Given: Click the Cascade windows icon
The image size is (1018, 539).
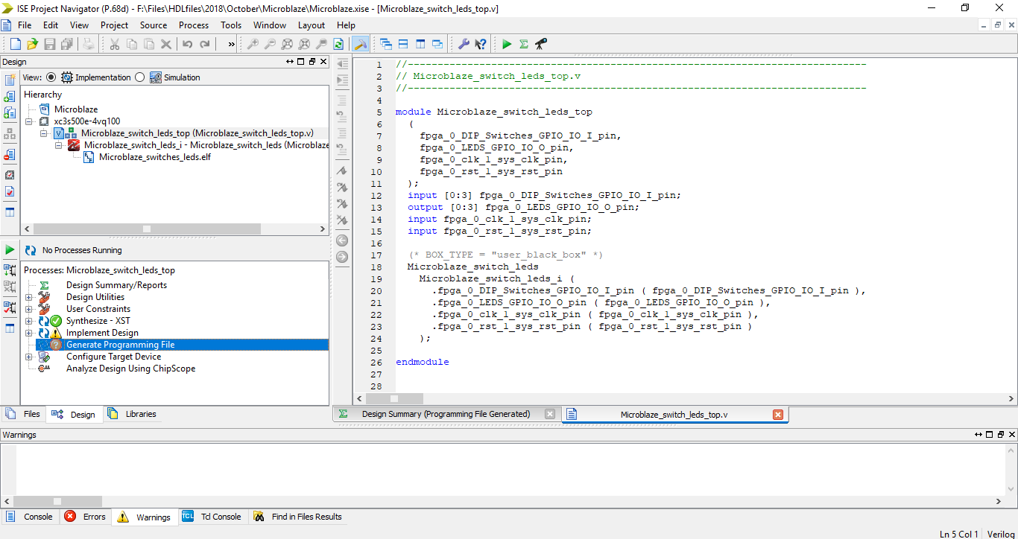Looking at the screenshot, I should coord(385,44).
